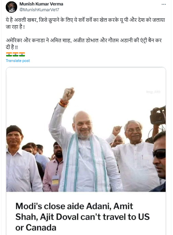
Task: Click the Munish Kumar Verma profile avatar
Action: tap(11, 7)
